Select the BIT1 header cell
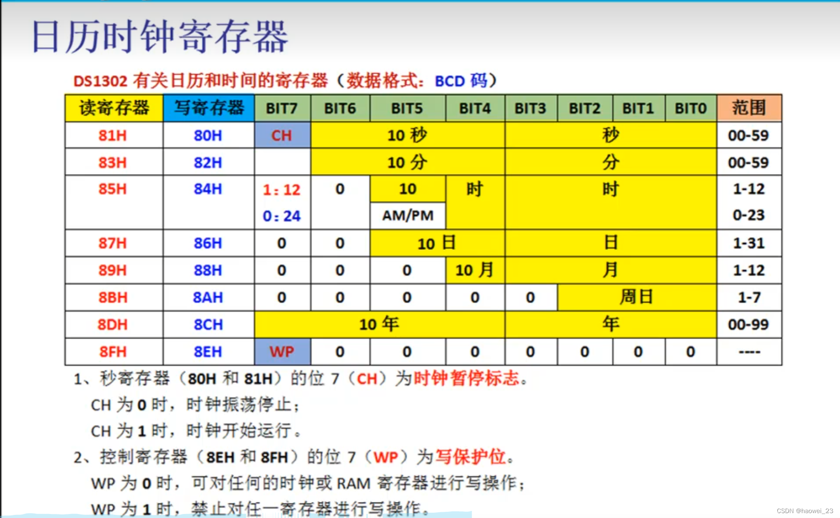The height and width of the screenshot is (518, 840). pyautogui.click(x=638, y=108)
